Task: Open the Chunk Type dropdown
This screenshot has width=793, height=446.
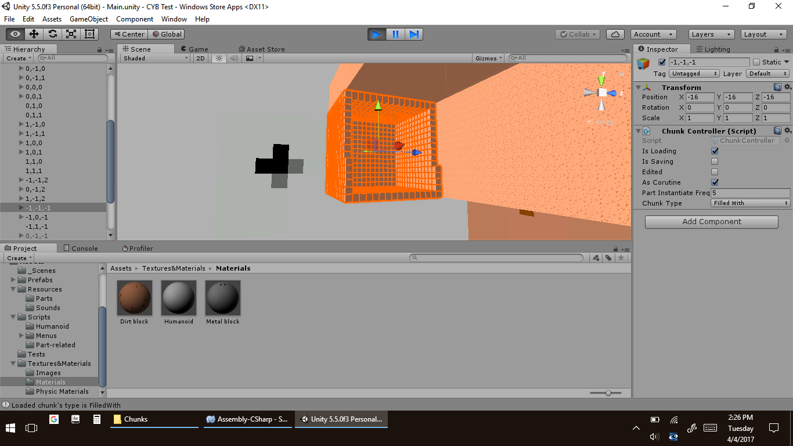Action: pos(751,203)
